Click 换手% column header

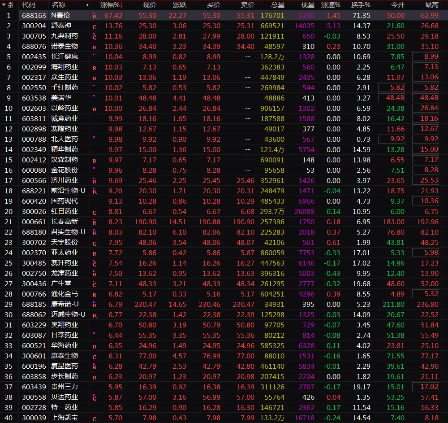[361, 5]
